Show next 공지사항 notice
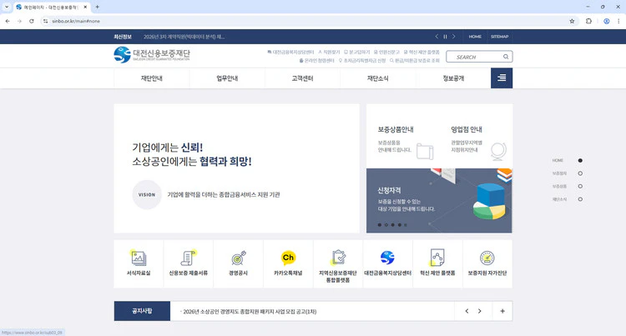 coord(479,311)
